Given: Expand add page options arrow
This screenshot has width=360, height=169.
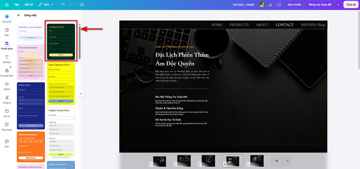Looking at the screenshot, I should [x=287, y=161].
